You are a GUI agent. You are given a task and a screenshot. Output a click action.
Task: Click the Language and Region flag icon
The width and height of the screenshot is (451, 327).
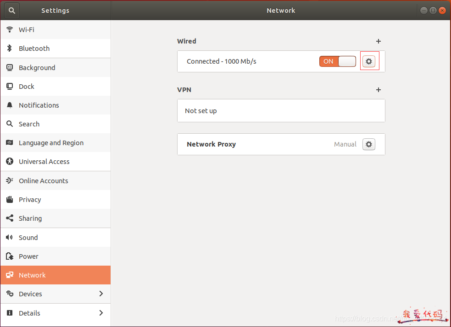coord(10,143)
